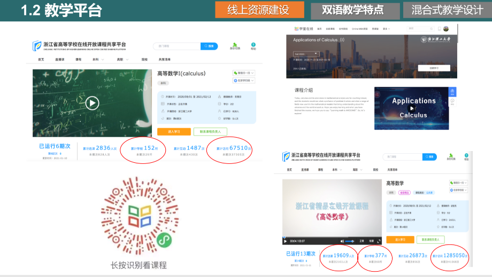Click the 课程介绍 heading
Image resolution: width=492 pixels, height=277 pixels.
[303, 90]
